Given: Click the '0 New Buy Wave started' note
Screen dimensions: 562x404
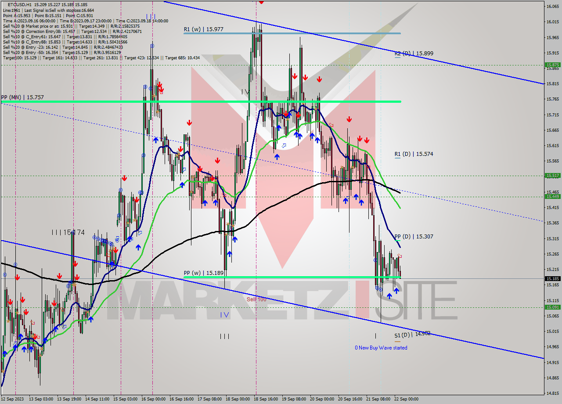Looking at the screenshot, I should tap(381, 347).
